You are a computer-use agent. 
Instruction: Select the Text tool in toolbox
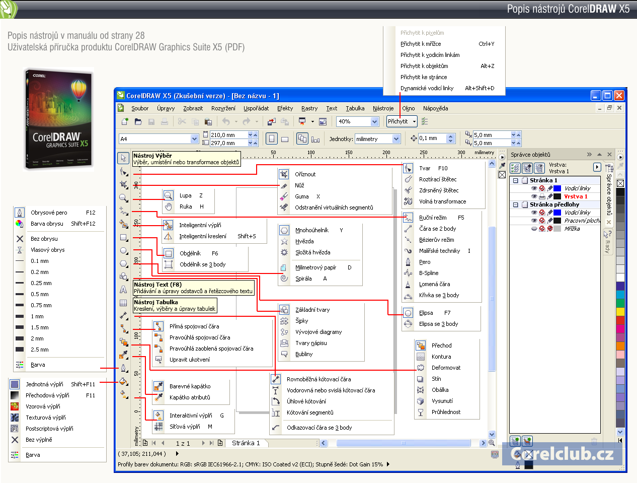123,290
